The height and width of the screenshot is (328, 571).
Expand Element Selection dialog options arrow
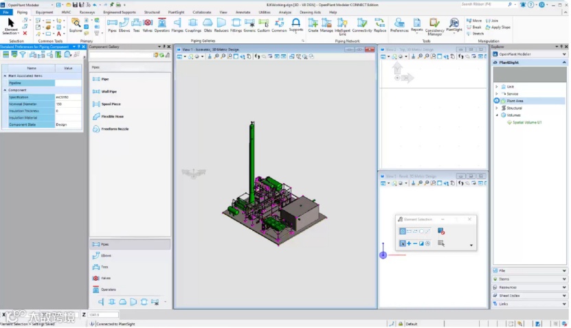pyautogui.click(x=471, y=246)
